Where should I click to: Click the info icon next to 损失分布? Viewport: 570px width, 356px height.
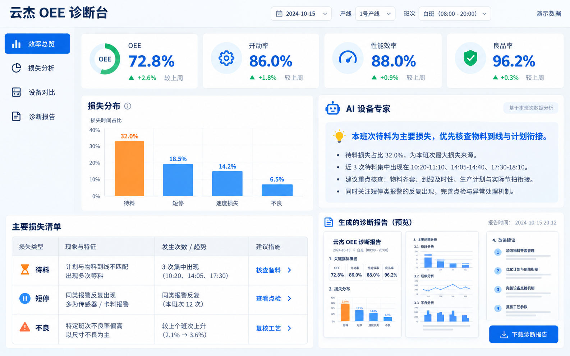click(x=128, y=106)
